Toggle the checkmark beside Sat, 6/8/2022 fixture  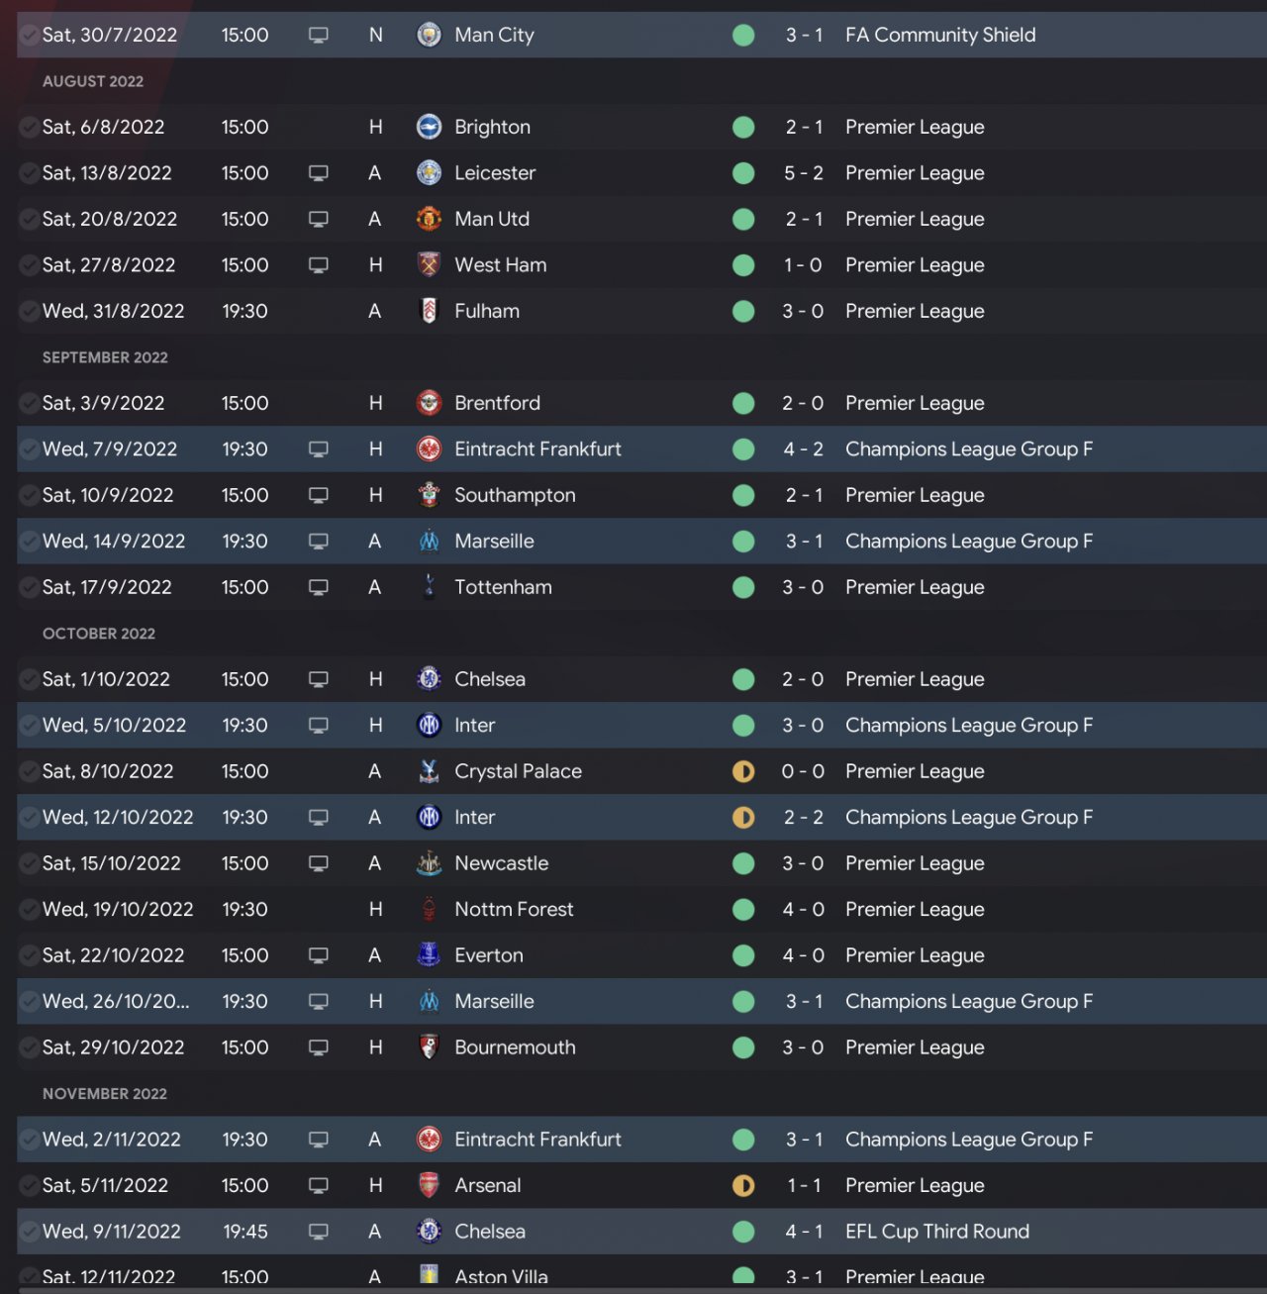29,128
